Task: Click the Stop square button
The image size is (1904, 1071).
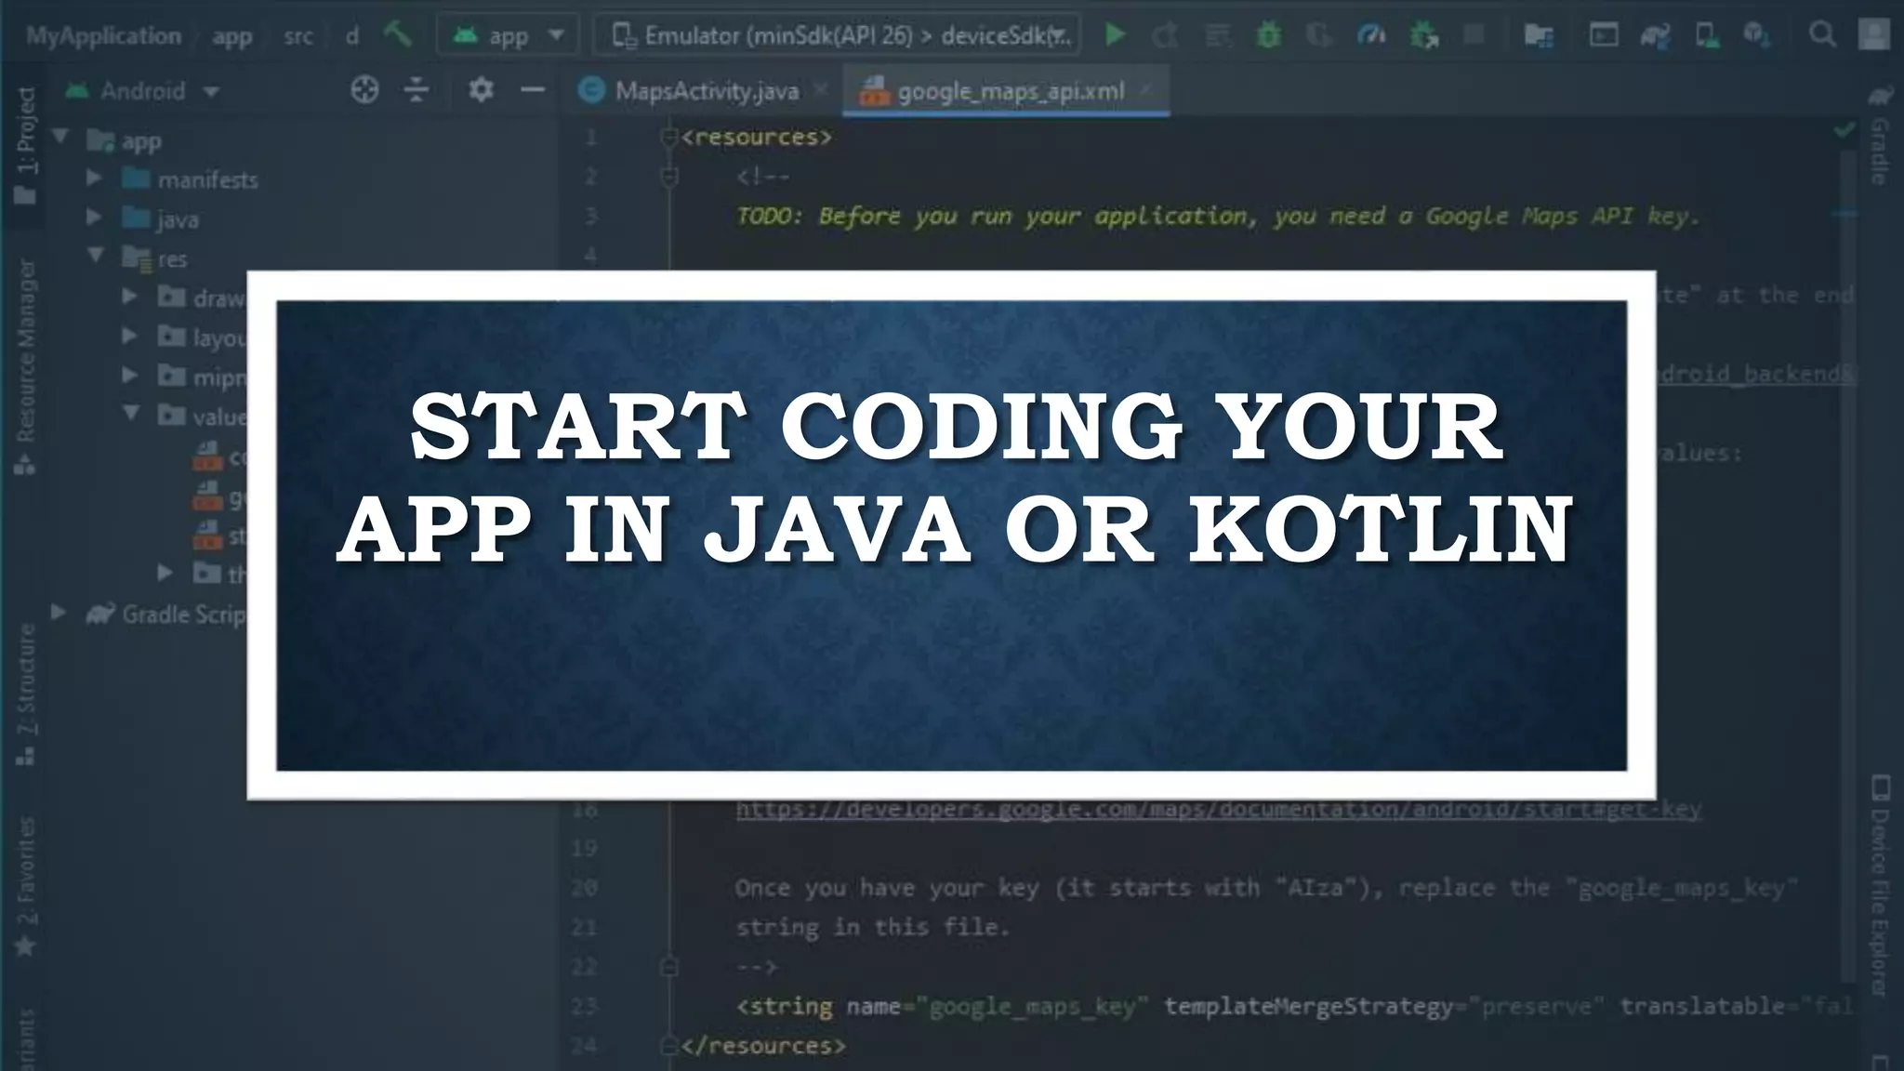Action: 1473,35
